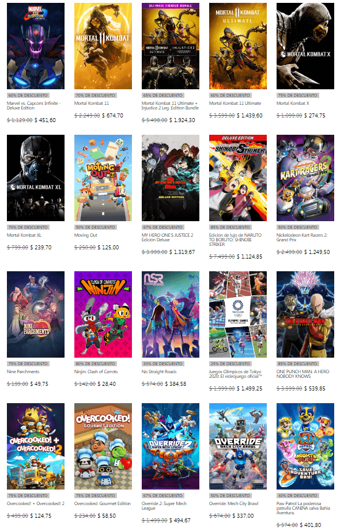Open Marvel vs. Capcom Infinite cover art
This screenshot has height=531, width=344.
point(36,46)
